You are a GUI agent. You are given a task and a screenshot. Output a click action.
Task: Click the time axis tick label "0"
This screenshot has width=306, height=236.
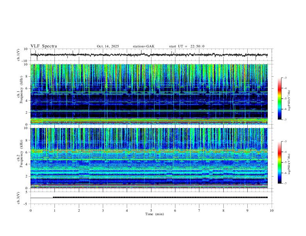pos(31,211)
